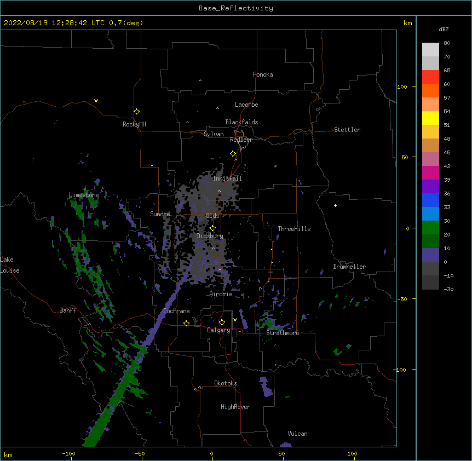Select the brown 48-45 dBZ legend swatch
The image size is (472, 461).
pyautogui.click(x=430, y=145)
